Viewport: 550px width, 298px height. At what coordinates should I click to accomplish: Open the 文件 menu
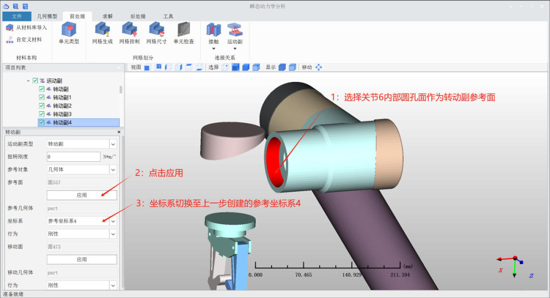(16, 16)
